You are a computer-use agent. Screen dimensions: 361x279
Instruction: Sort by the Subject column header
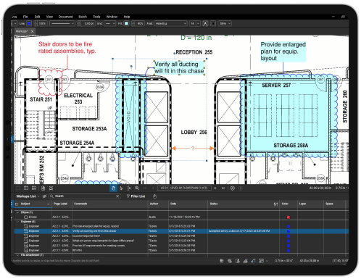coord(33,204)
